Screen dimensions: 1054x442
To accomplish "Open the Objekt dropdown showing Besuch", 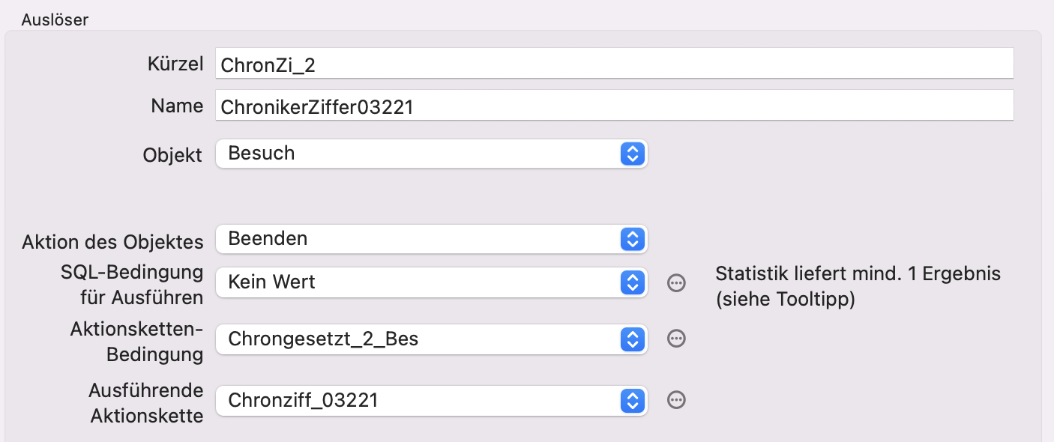I will (431, 154).
